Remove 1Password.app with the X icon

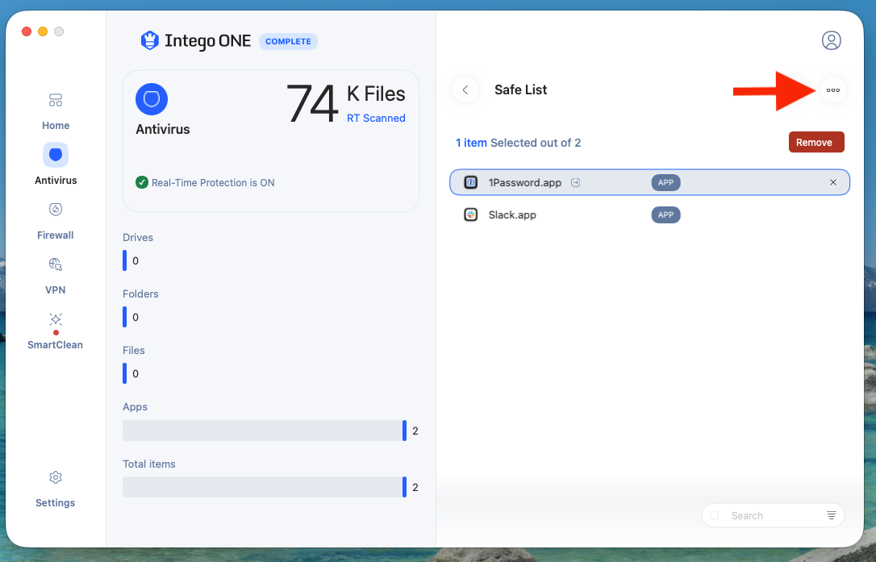pos(833,182)
